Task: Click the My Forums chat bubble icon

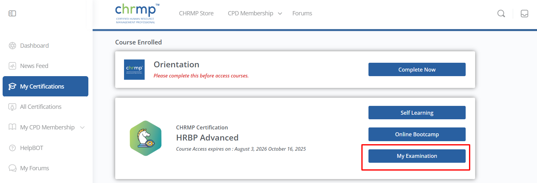Action: click(x=12, y=168)
